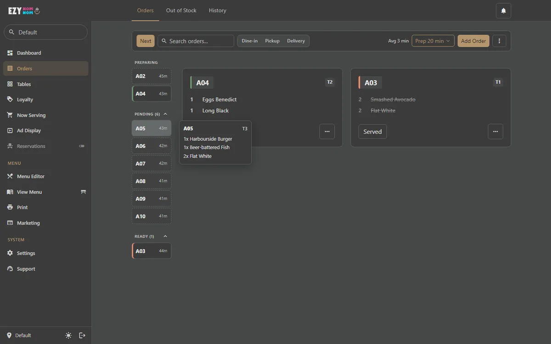The width and height of the screenshot is (551, 344).
Task: Open the Dashboard sidebar item
Action: click(45, 53)
